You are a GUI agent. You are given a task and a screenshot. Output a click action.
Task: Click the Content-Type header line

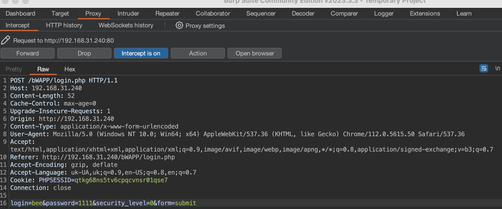[x=94, y=127]
